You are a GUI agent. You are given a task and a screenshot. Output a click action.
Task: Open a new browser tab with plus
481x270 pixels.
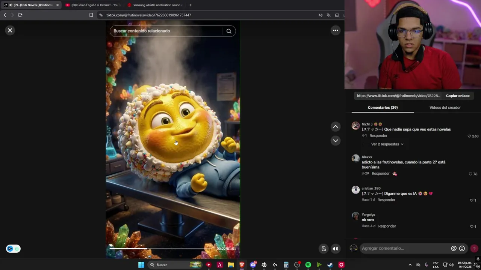pyautogui.click(x=190, y=5)
